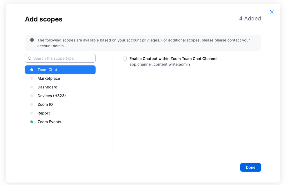Screen dimensions: 286x185
Task: Click the gray dot beside Report
Action: pyautogui.click(x=32, y=113)
